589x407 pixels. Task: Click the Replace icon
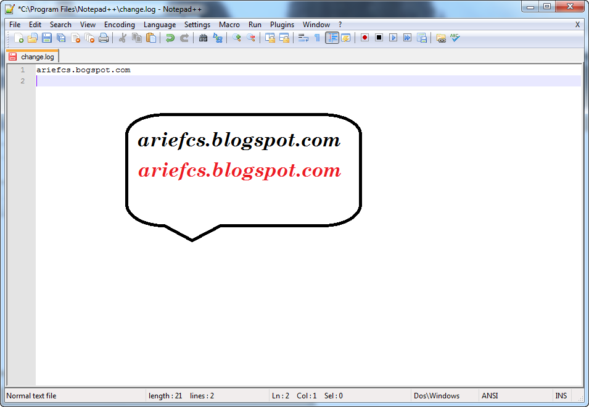tap(218, 38)
